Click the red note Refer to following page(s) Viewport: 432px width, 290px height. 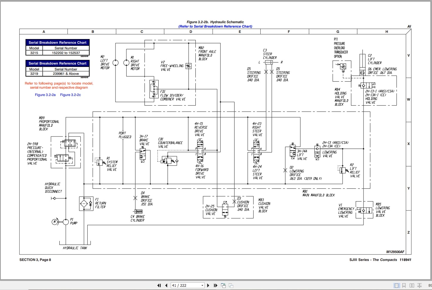tap(59, 85)
